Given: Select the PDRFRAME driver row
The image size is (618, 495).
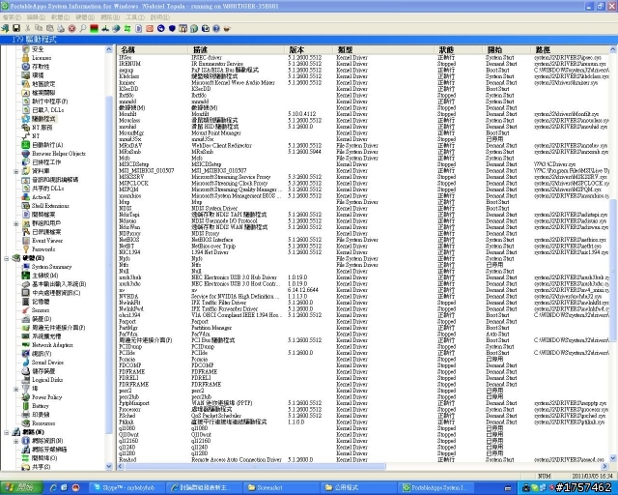Looking at the screenshot, I should [363, 384].
